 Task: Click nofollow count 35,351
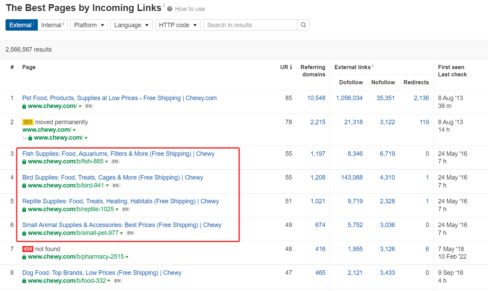(386, 98)
